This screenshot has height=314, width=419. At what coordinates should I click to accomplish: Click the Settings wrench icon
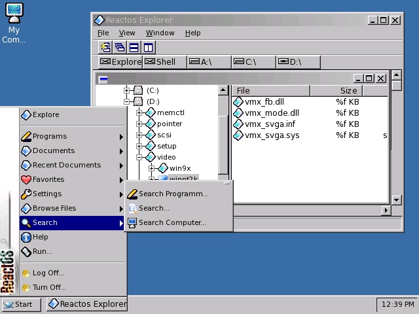26,194
